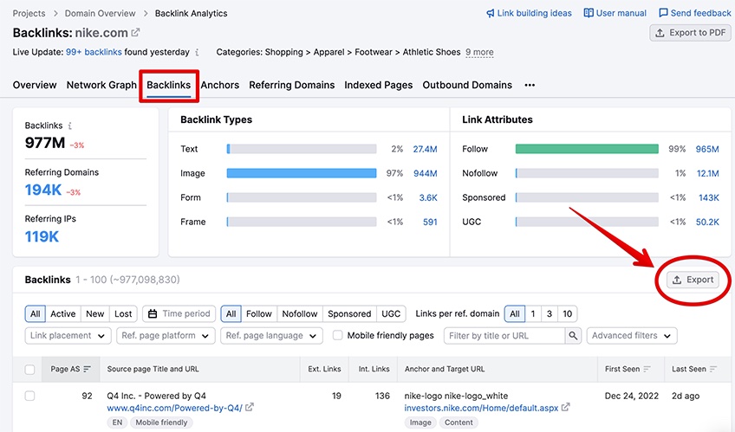Switch to the Network Graph tab
Viewport: 735px width, 432px height.
click(x=101, y=85)
